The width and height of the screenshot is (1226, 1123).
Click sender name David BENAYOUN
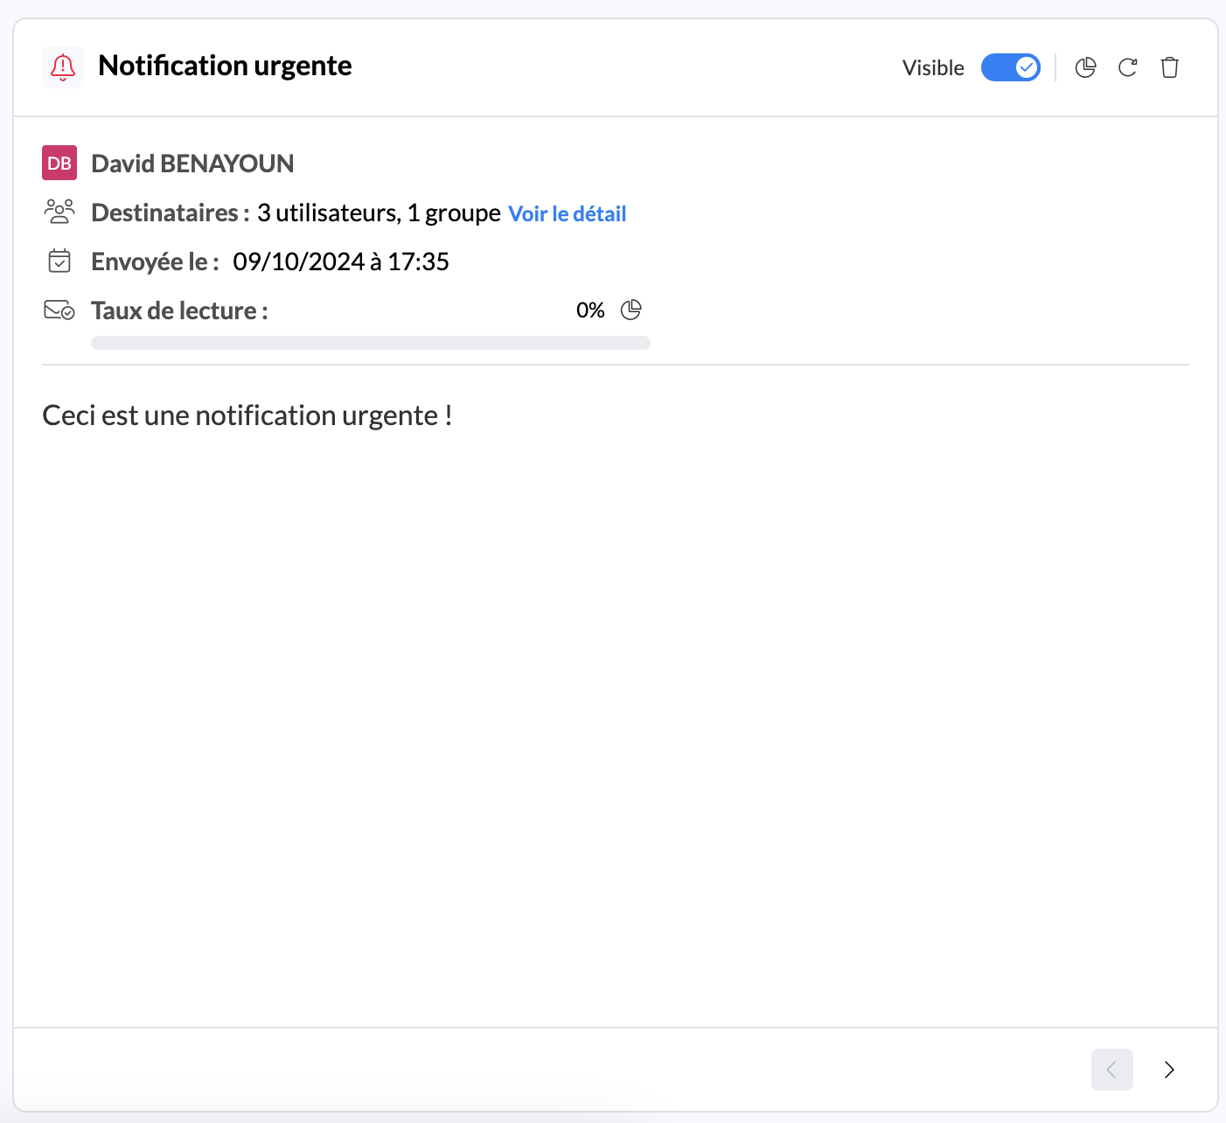pos(192,164)
